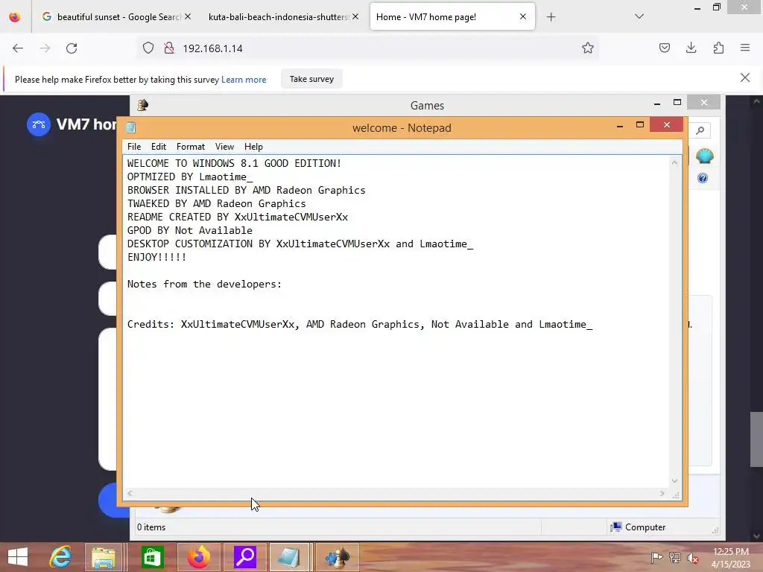Click the Notes from the developers line
The height and width of the screenshot is (572, 763).
pyautogui.click(x=204, y=284)
